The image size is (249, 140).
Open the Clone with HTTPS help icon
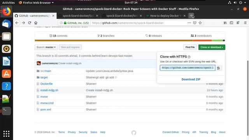[x=189, y=57]
